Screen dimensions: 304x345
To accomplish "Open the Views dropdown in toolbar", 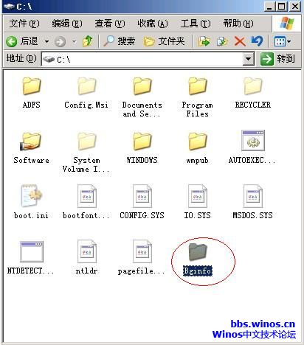I will pyautogui.click(x=283, y=41).
